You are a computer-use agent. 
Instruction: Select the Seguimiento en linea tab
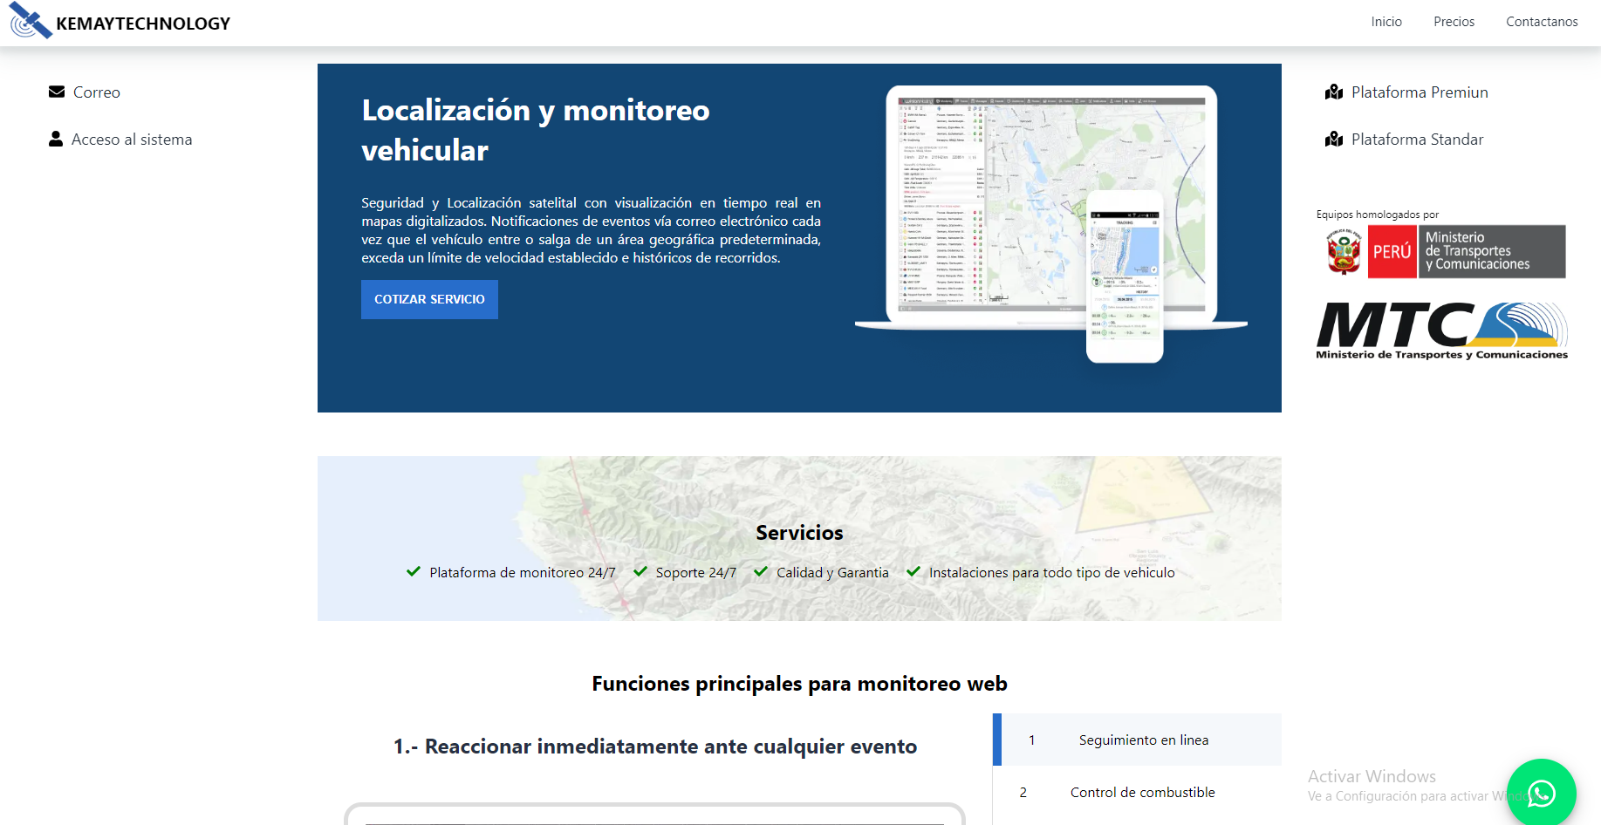pos(1143,740)
